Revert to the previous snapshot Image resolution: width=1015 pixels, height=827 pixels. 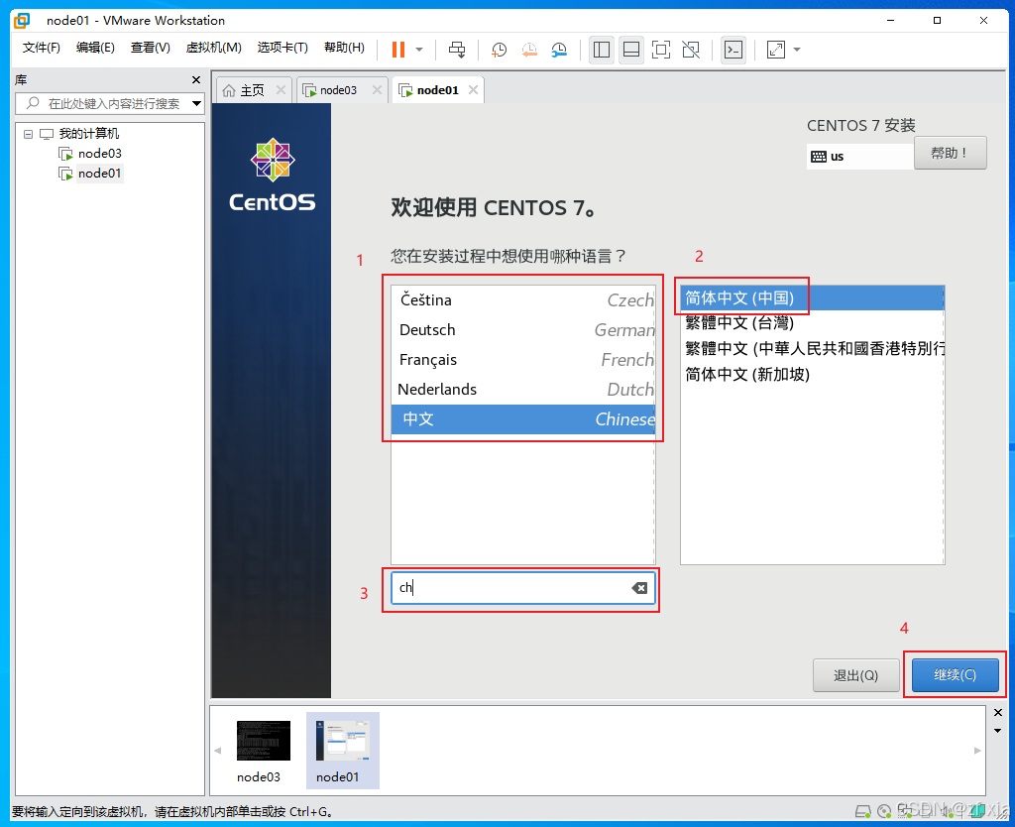click(529, 50)
